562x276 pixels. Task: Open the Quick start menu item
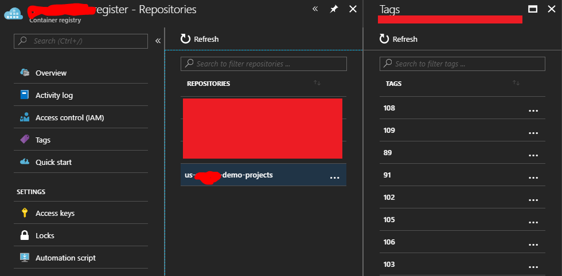(x=81, y=162)
